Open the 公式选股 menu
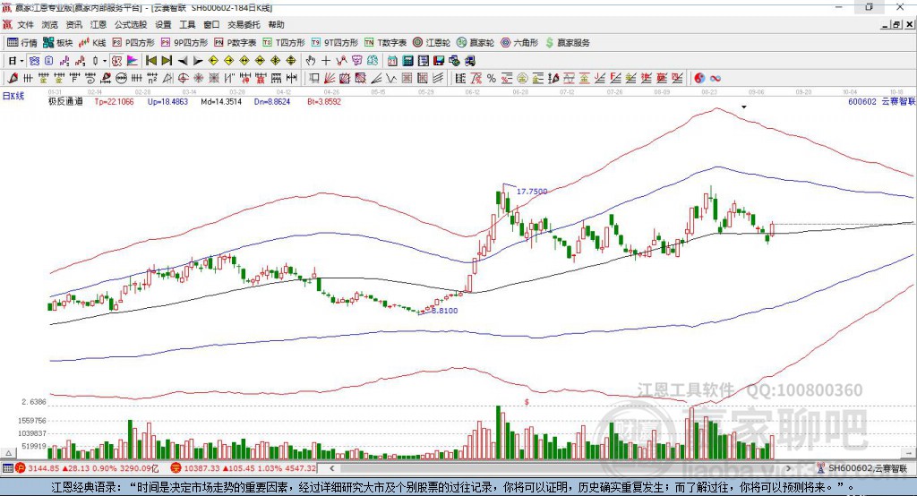This screenshot has height=496, width=917. (131, 24)
